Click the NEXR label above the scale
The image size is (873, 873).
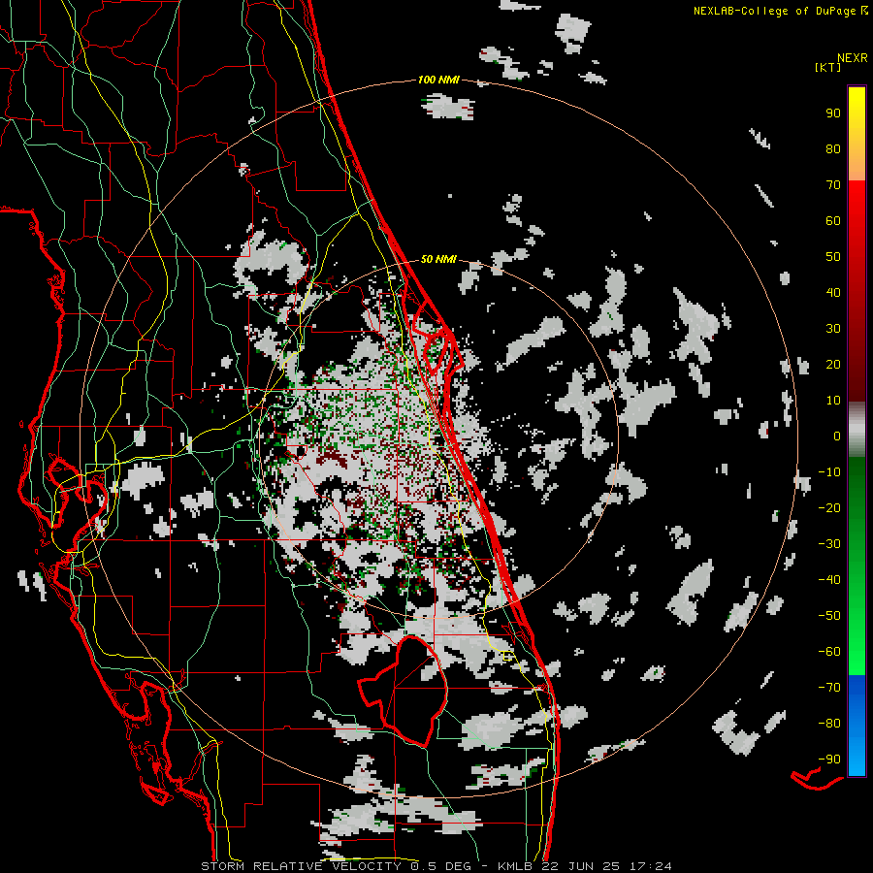coord(853,58)
